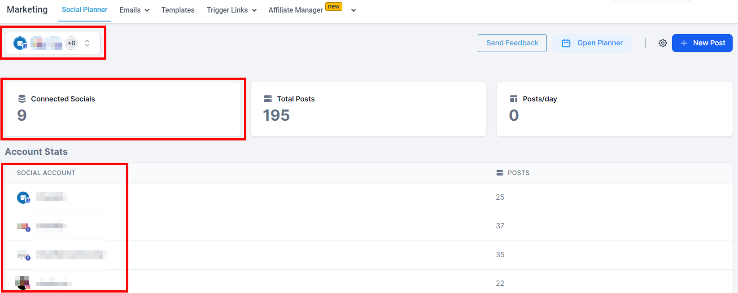738x293 pixels.
Task: Click the calendar icon in Open Planner
Action: [566, 43]
